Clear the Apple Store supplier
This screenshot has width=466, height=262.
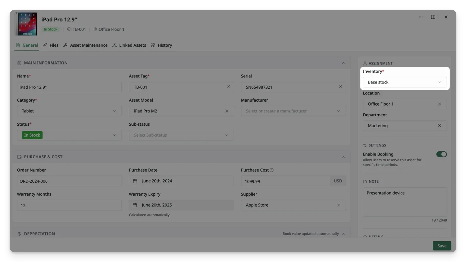point(338,205)
